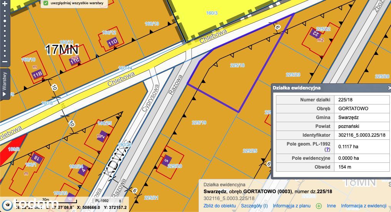Open 'Szczegóły (I)' link
Viewport: 391px width, 212px height.
point(254,206)
